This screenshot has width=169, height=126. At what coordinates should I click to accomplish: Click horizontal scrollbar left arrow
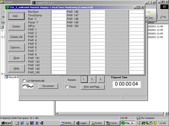pyautogui.click(x=57, y=113)
